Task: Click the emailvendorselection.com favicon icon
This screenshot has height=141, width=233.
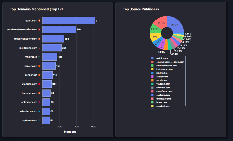Action: pyautogui.click(x=39, y=30)
